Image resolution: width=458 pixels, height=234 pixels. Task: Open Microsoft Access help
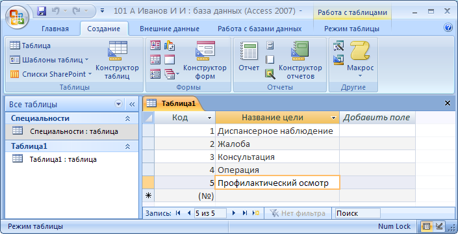tap(448, 27)
